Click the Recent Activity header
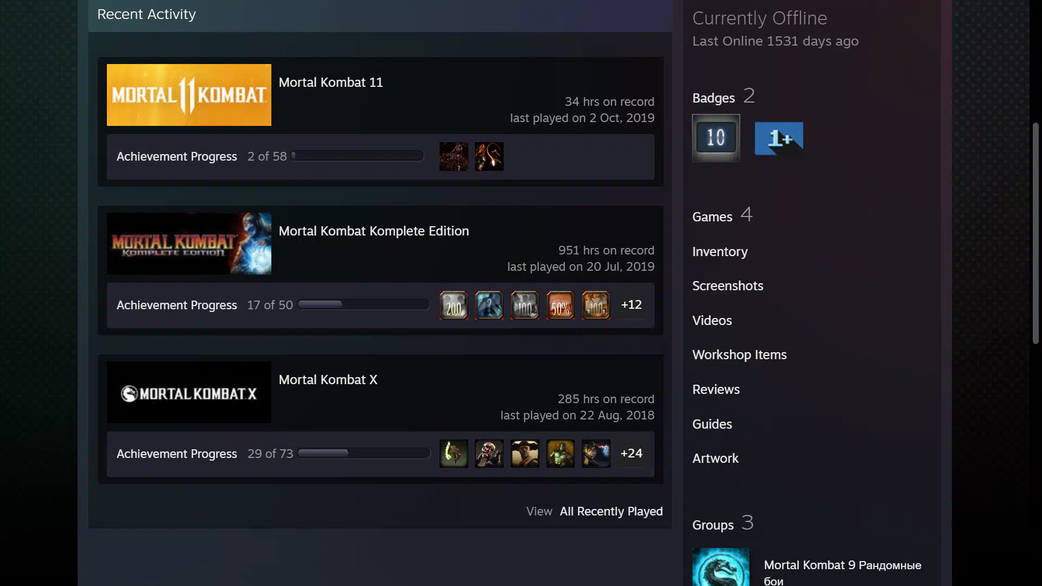Viewport: 1042px width, 586px height. tap(147, 15)
